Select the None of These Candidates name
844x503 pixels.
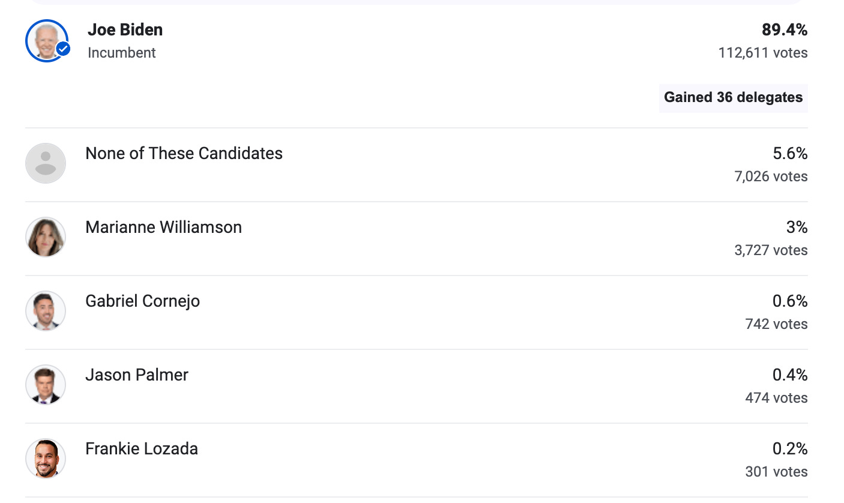coord(184,154)
